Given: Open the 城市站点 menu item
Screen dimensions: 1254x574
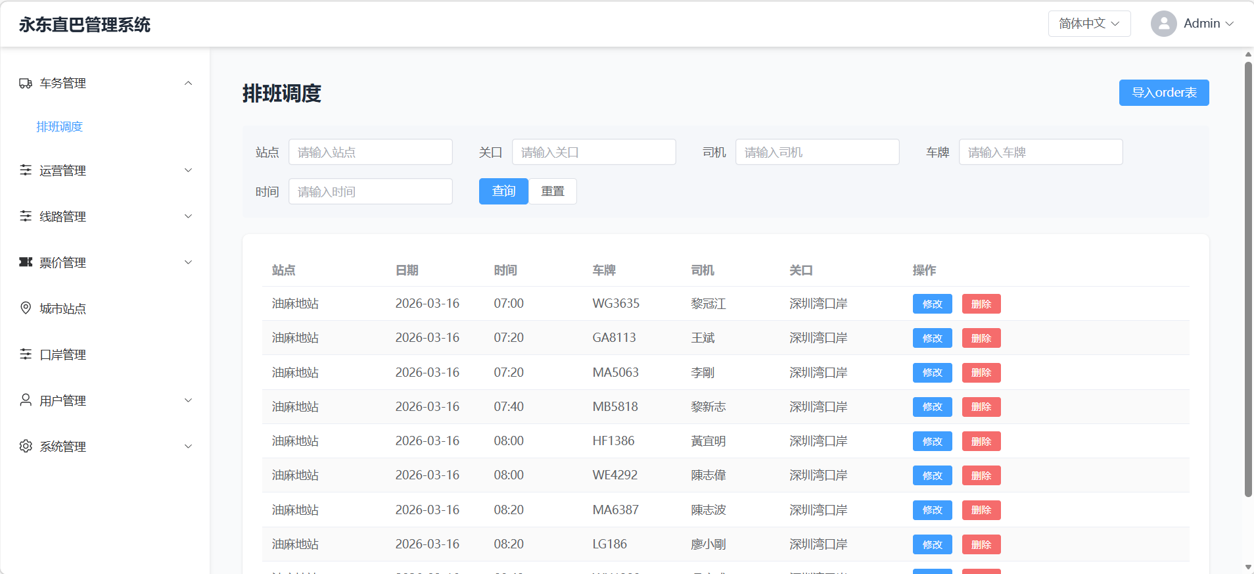Looking at the screenshot, I should tap(63, 308).
